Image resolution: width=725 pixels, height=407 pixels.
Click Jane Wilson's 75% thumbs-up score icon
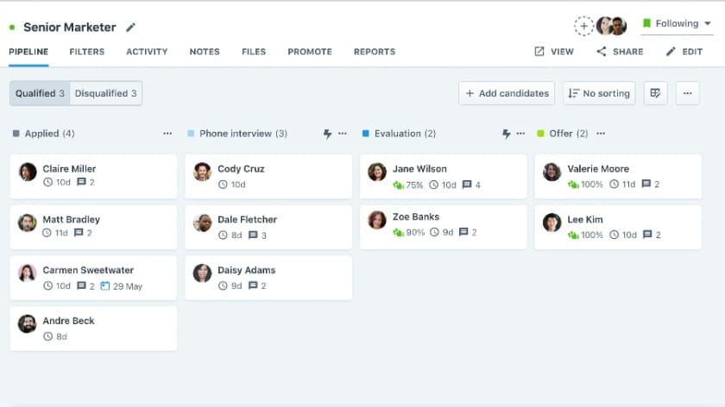click(x=398, y=185)
